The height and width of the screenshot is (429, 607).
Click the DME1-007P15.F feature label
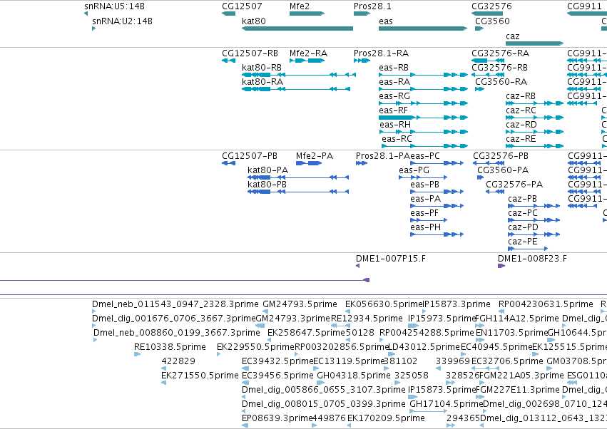[x=391, y=259]
